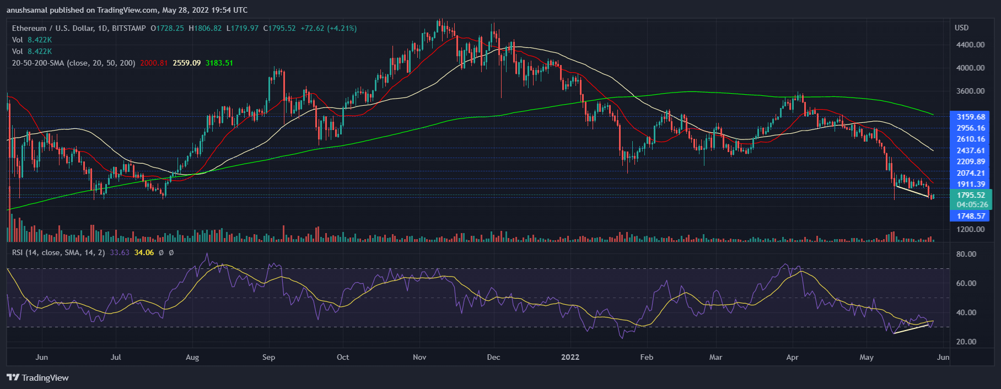
Task: Click the high price value H1806.82
Action: point(205,28)
